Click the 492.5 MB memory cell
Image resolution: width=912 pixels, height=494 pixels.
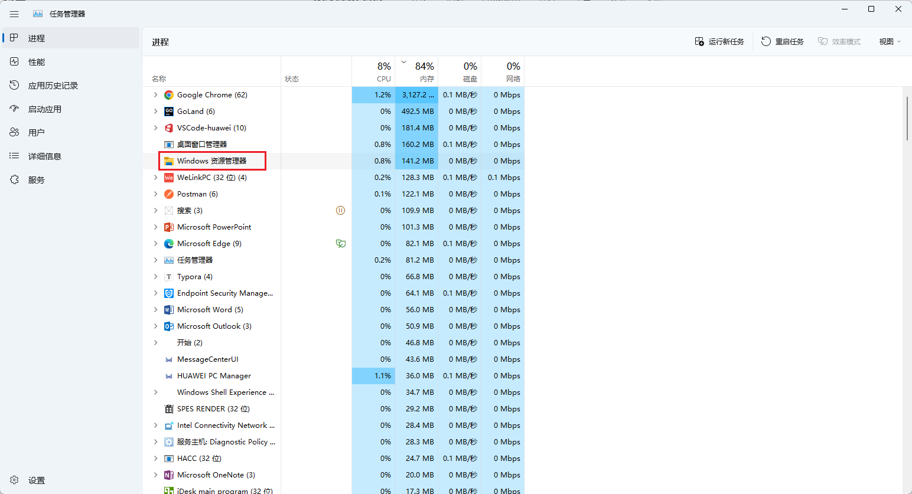(x=418, y=112)
